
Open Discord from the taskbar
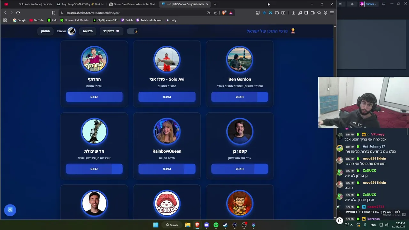206,225
